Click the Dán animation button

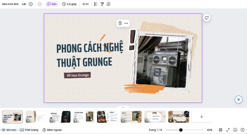coord(52,4)
